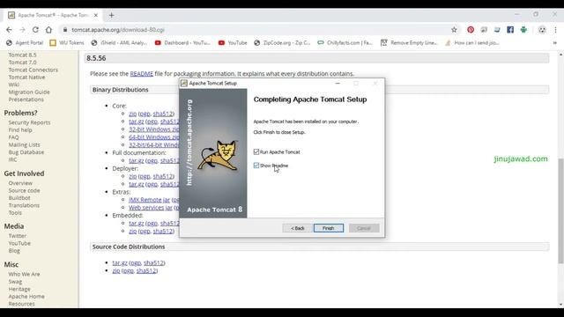Screen dimensions: 564x317
Task: Open the Tomcat Connectors sidebar link
Action: coord(33,70)
